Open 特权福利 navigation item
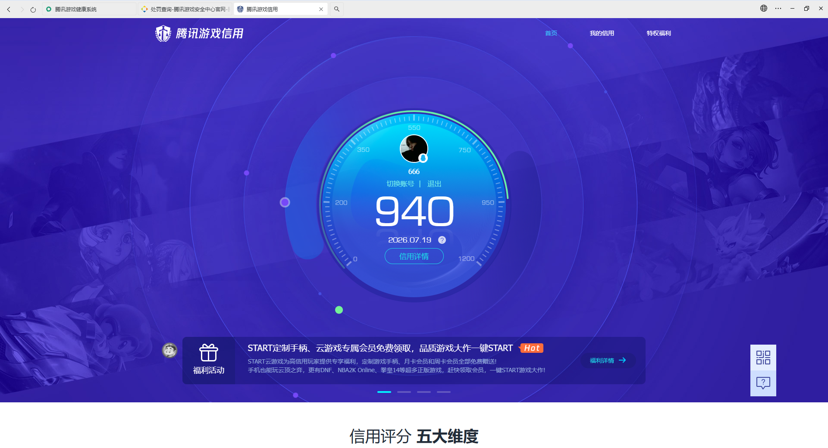The image size is (828, 448). (659, 33)
